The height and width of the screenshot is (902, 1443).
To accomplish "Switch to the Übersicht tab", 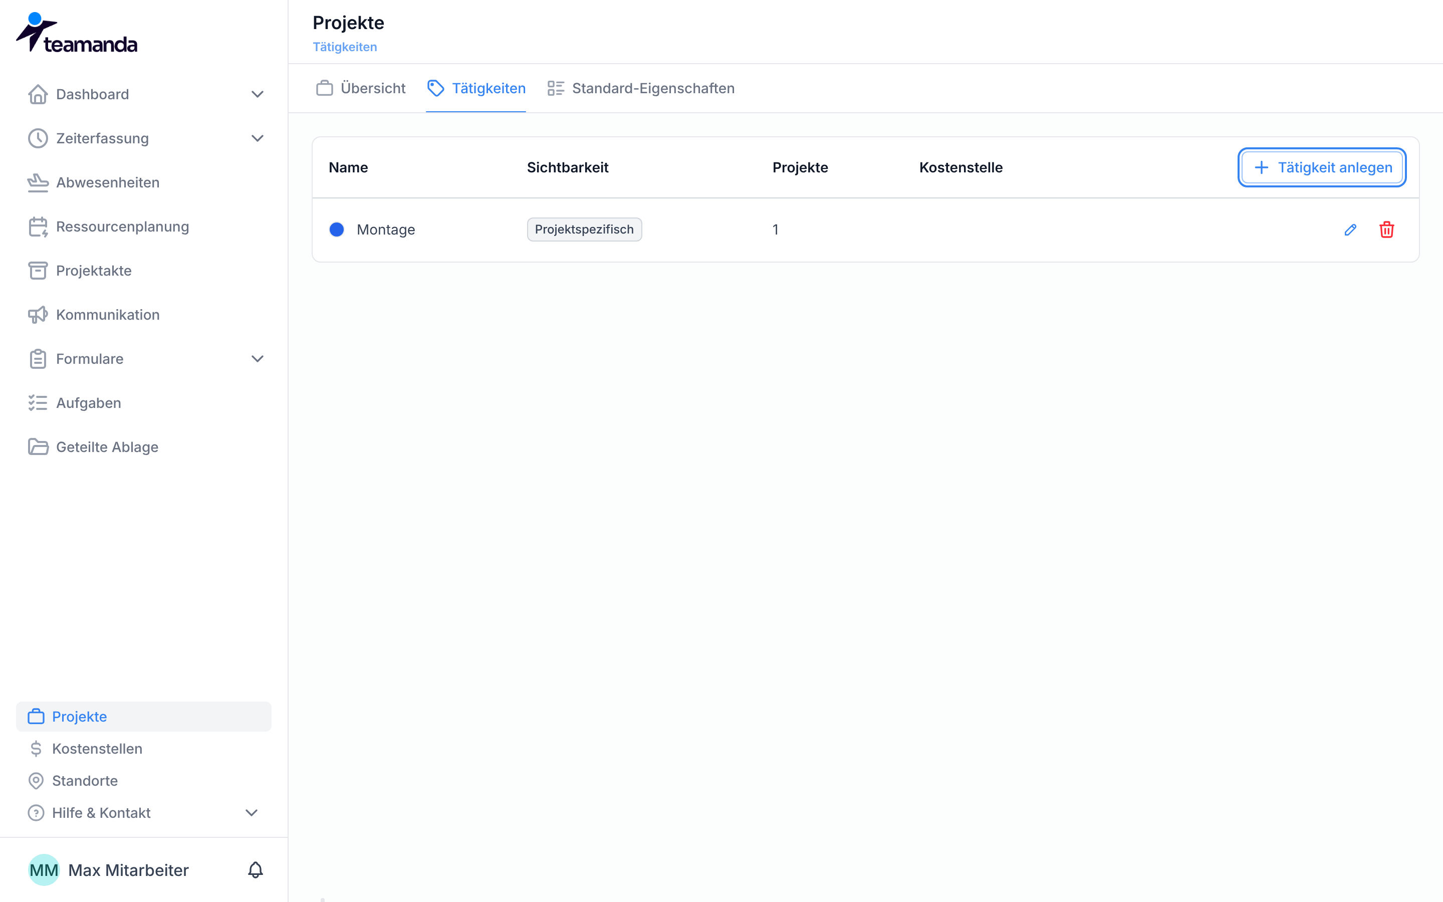I will (x=360, y=88).
